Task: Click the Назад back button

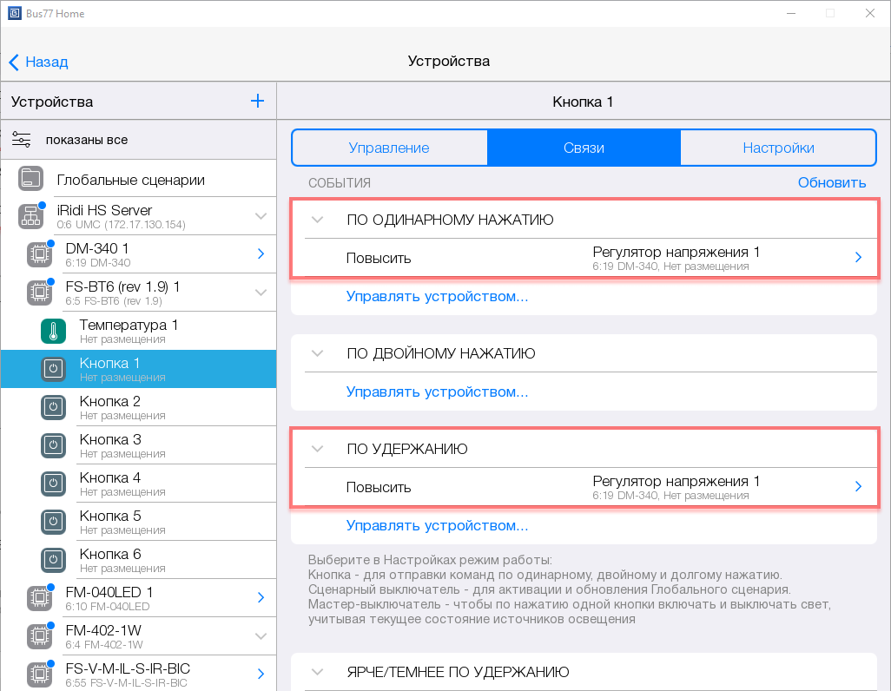Action: 39,62
